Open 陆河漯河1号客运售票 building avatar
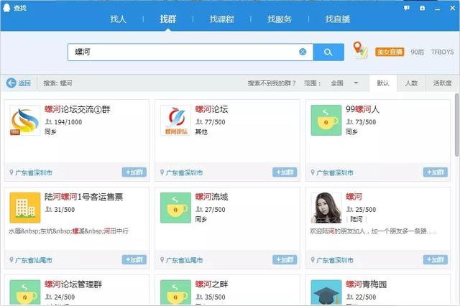 [25, 208]
